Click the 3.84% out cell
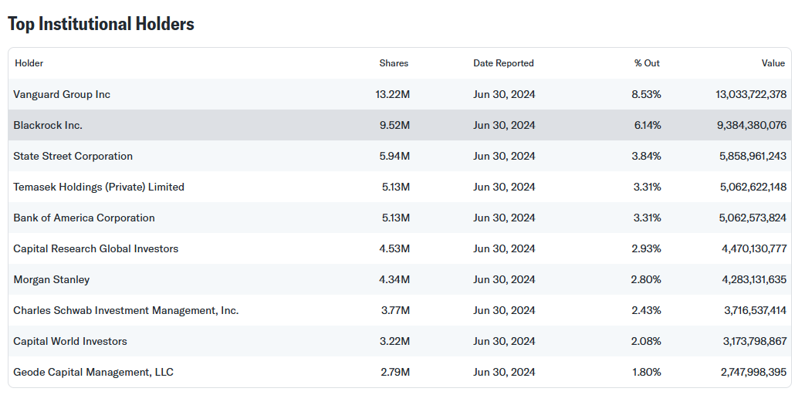The height and width of the screenshot is (395, 795). point(647,156)
